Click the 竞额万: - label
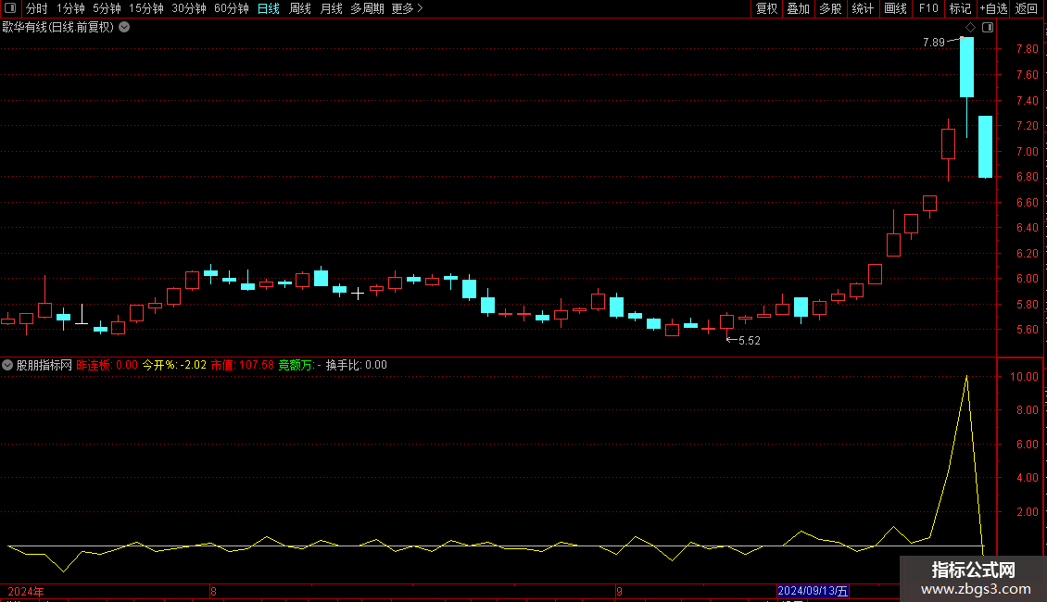The width and height of the screenshot is (1047, 602). (x=300, y=365)
